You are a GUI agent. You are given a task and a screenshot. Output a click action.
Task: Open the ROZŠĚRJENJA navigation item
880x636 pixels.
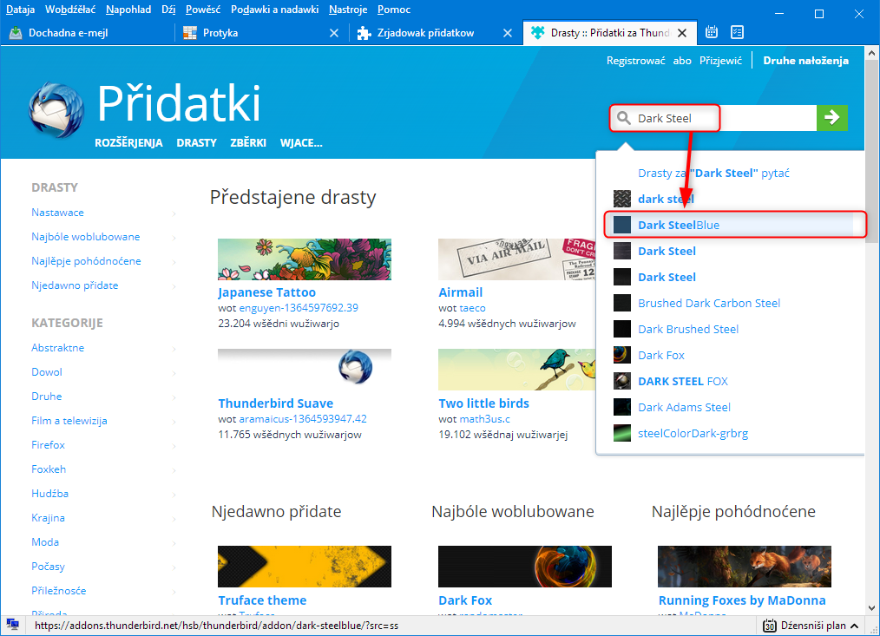(128, 142)
